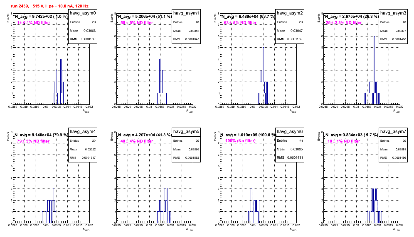Image resolution: width=414 pixels, height=237 pixels.
Task: Click the 63± 5% ND filter label
Action: (x=240, y=23)
